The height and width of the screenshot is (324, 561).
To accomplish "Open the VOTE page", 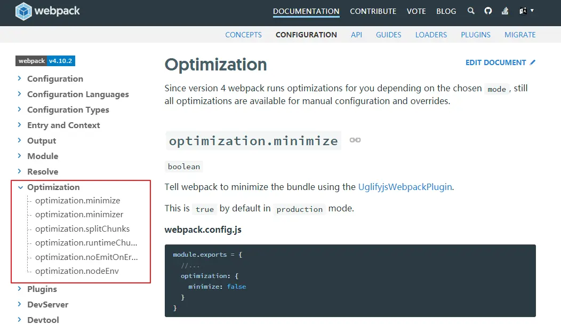I will (416, 11).
